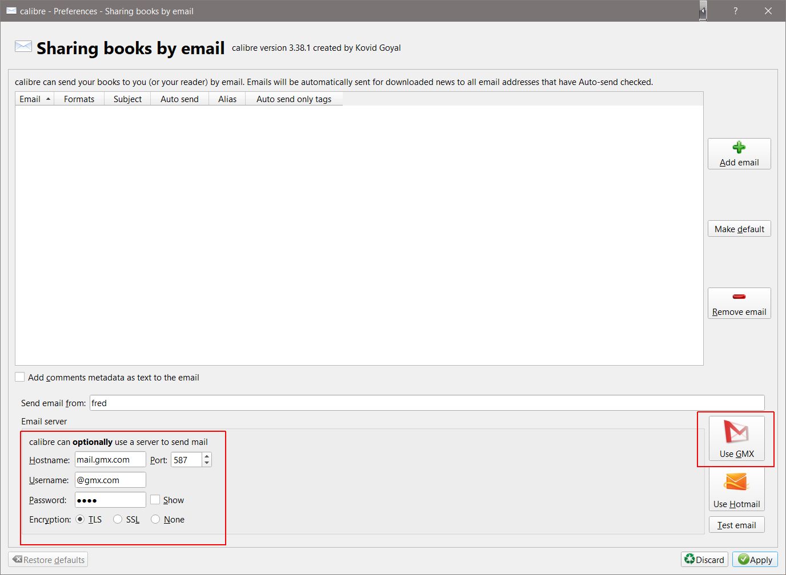The height and width of the screenshot is (575, 786).
Task: Select TLS encryption
Action: pos(80,519)
